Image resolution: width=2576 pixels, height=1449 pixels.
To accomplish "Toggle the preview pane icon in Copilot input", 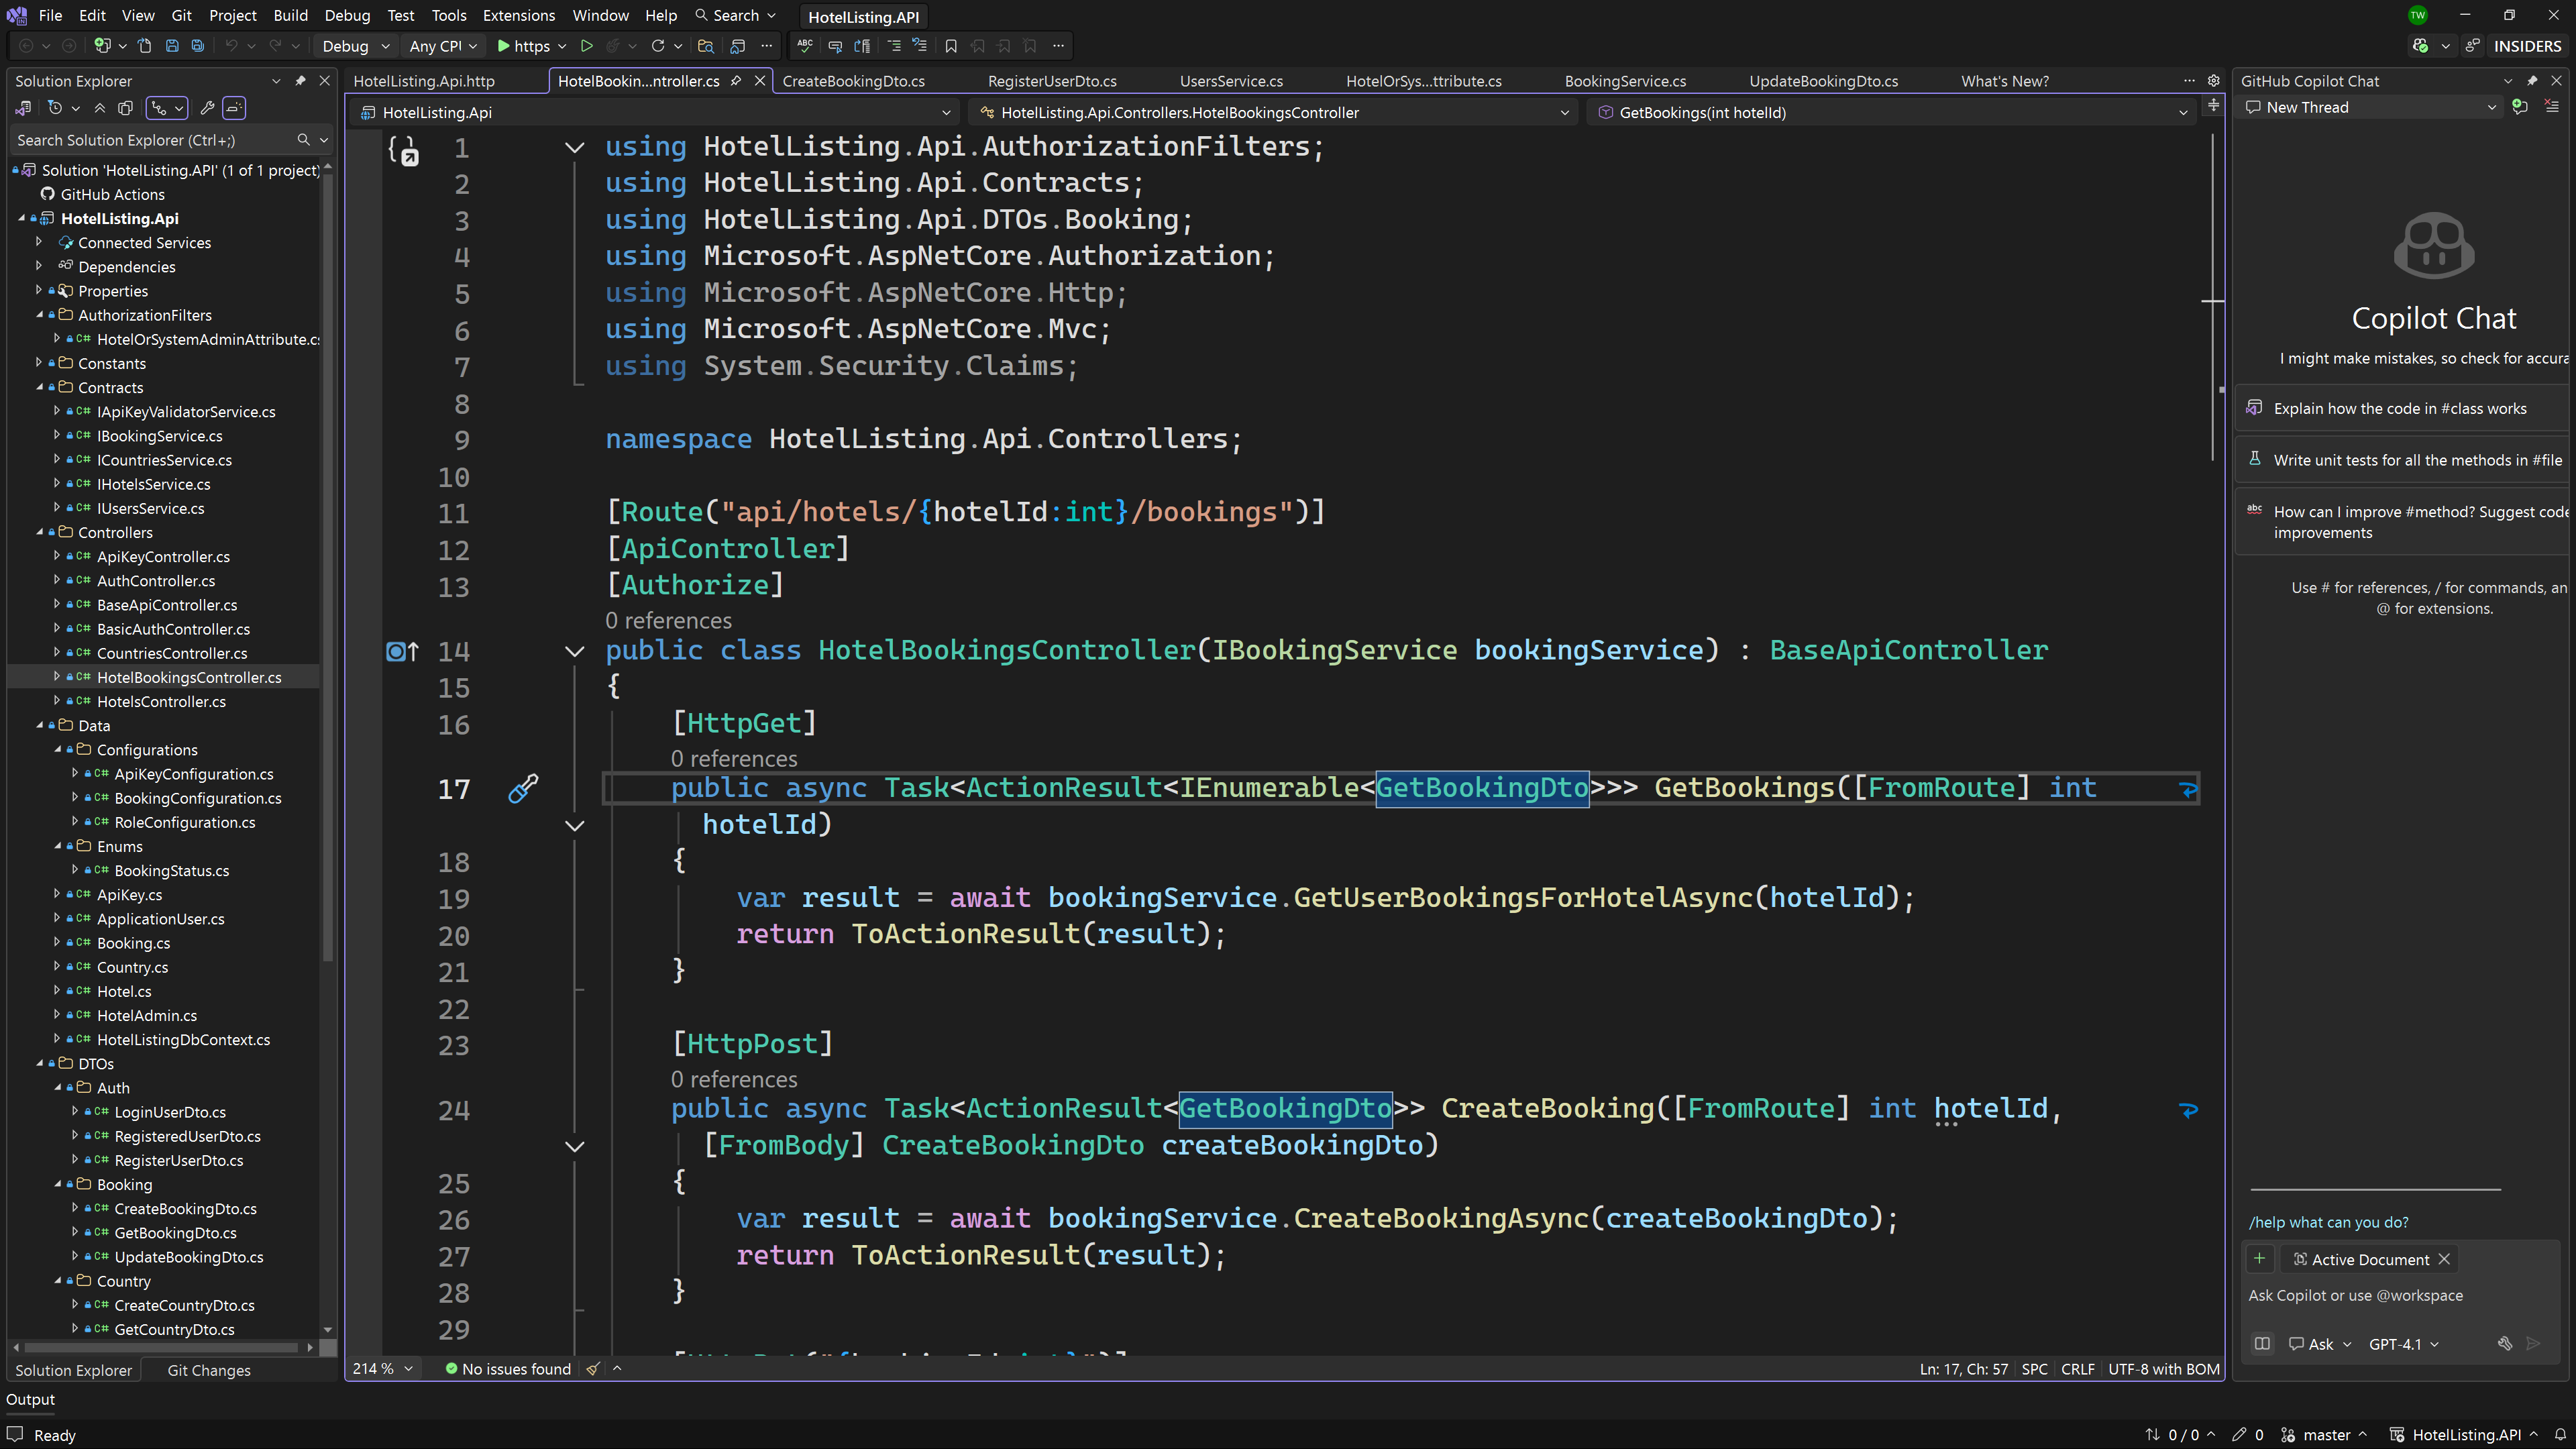I will point(2262,1344).
